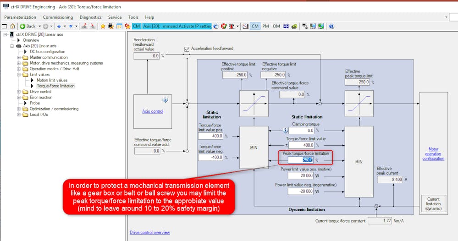Screen dimensions: 458x241
Task: Open the Tools menu
Action: click(133, 17)
